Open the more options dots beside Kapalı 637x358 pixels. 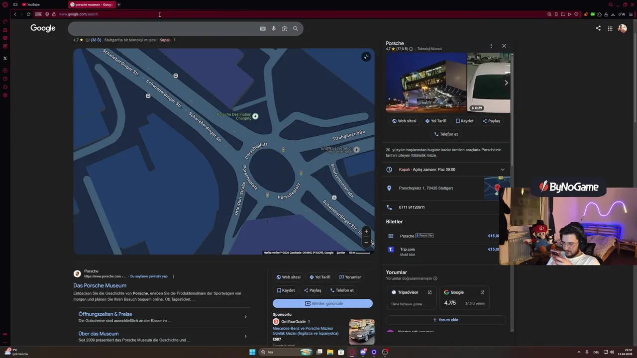175,40
